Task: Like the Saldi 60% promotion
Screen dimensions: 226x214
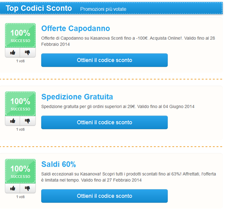Action: (x=13, y=188)
